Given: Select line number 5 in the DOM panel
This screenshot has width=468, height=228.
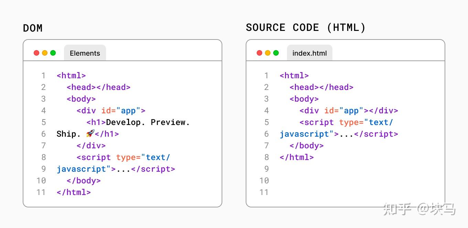Looking at the screenshot, I should click(43, 122).
